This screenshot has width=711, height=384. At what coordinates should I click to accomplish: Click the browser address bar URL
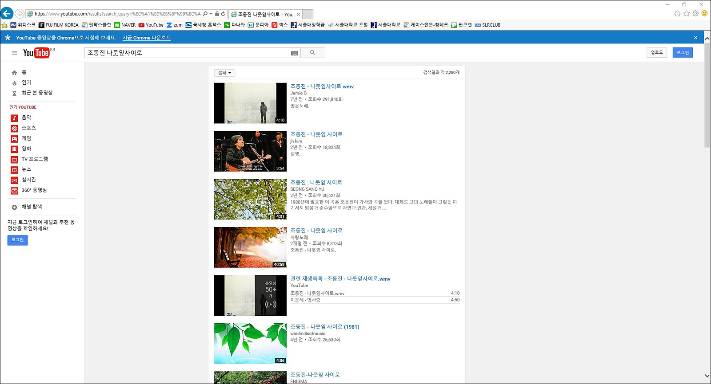point(117,14)
